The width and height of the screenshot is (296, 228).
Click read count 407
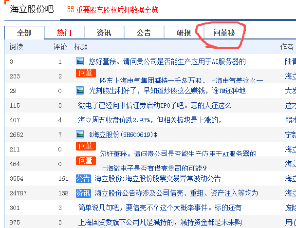coord(15,120)
